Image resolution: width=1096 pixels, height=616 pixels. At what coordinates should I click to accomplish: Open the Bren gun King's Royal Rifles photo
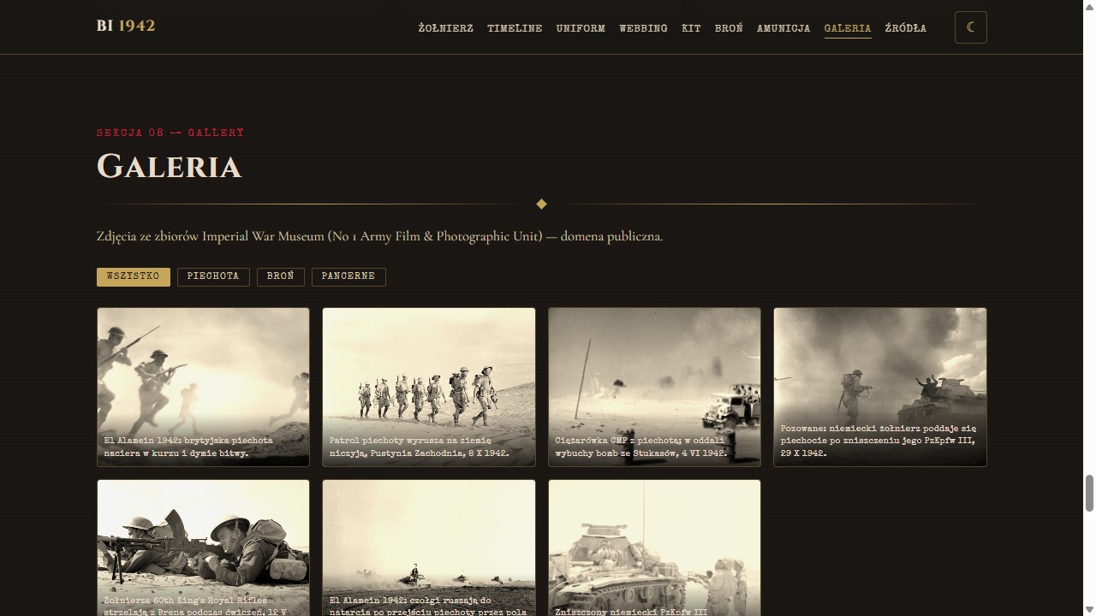203,548
